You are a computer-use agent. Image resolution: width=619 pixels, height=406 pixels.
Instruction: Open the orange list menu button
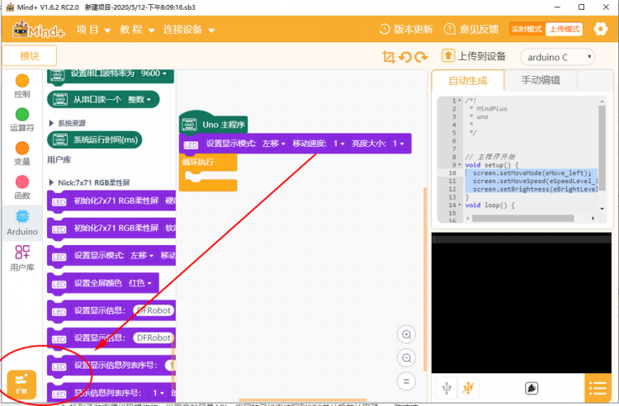pyautogui.click(x=598, y=388)
